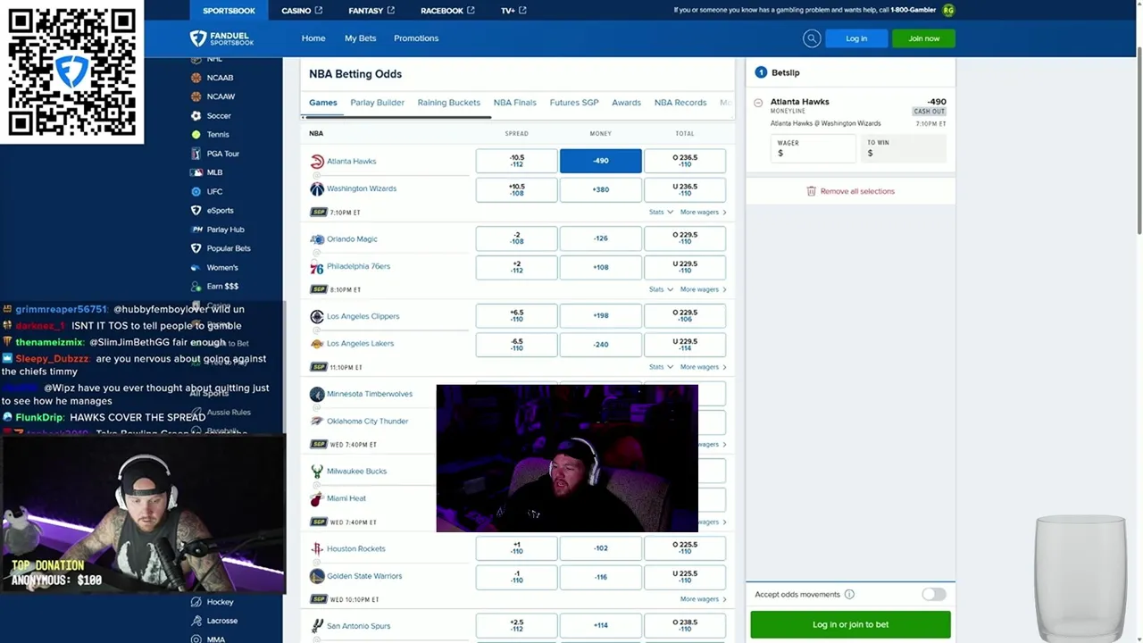The width and height of the screenshot is (1143, 643).
Task: Select Orlando Magic -126 moneyline
Action: (x=600, y=238)
